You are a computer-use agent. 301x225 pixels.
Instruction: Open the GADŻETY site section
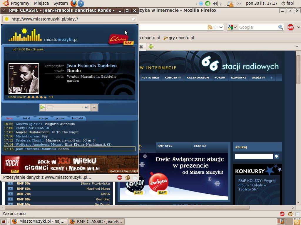(258, 77)
